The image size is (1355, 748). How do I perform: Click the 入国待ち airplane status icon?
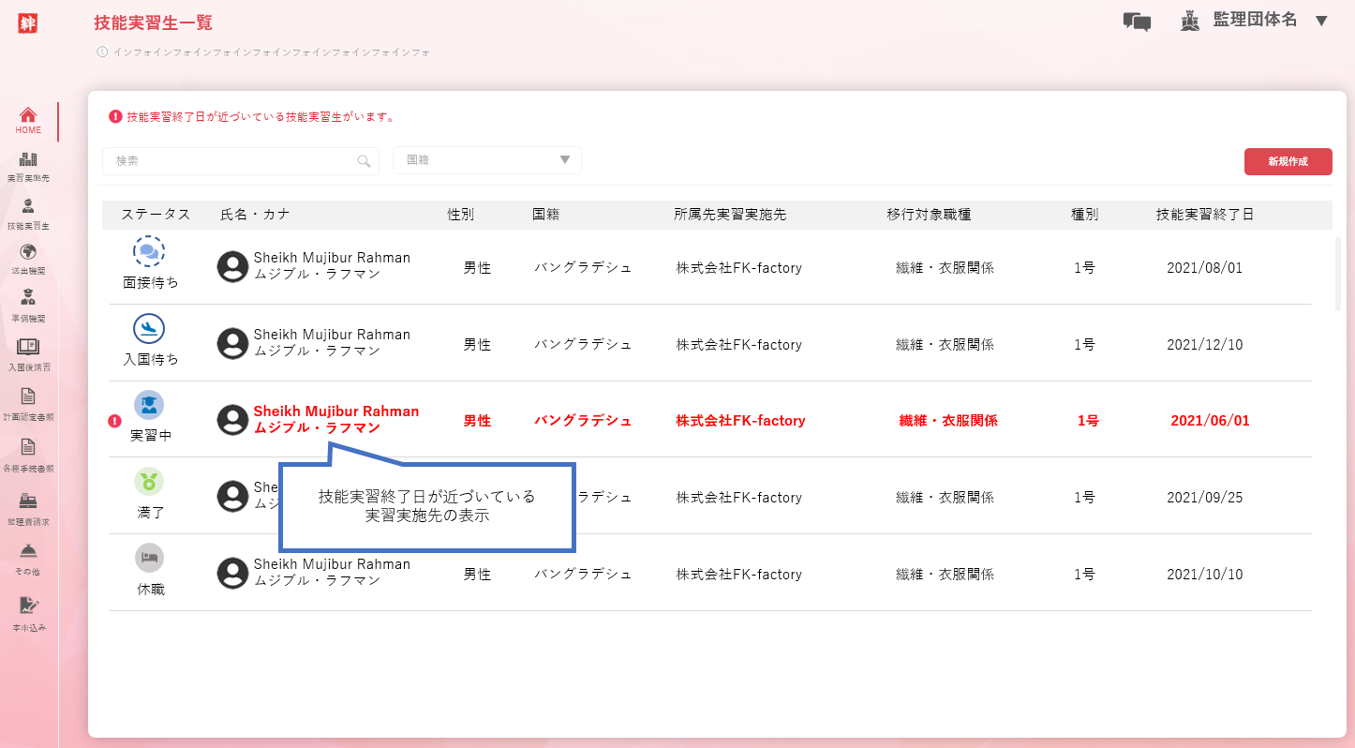pyautogui.click(x=149, y=329)
